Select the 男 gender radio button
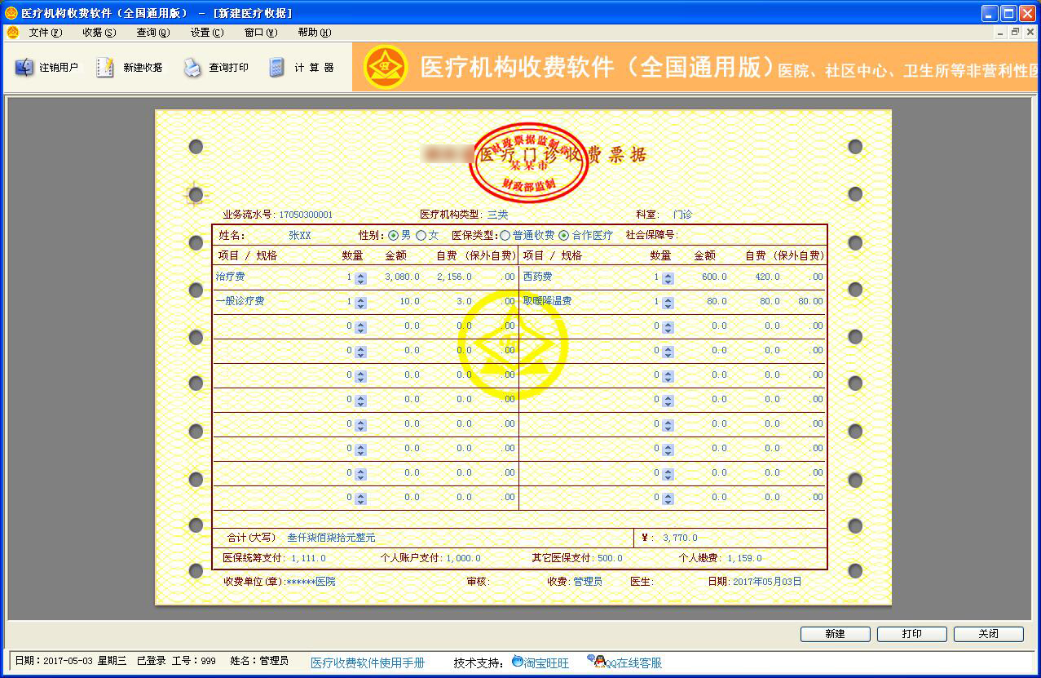1041x678 pixels. click(x=393, y=235)
